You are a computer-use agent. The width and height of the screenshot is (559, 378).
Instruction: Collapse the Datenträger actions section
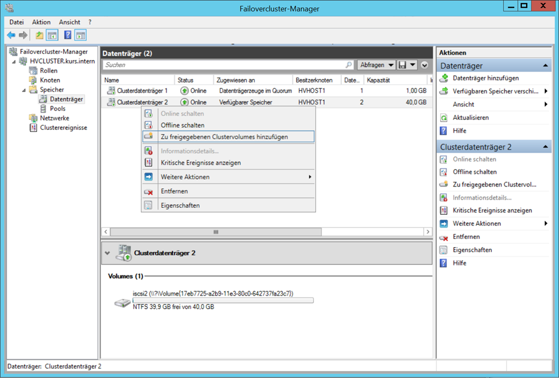point(545,65)
